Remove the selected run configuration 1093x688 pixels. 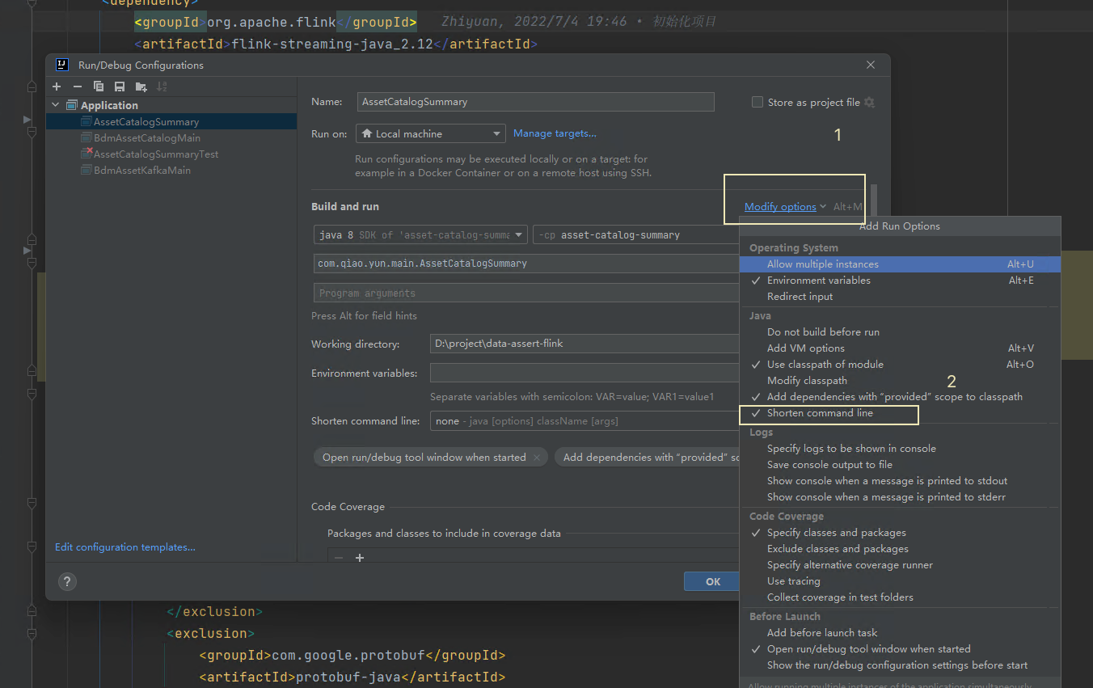[x=77, y=87]
